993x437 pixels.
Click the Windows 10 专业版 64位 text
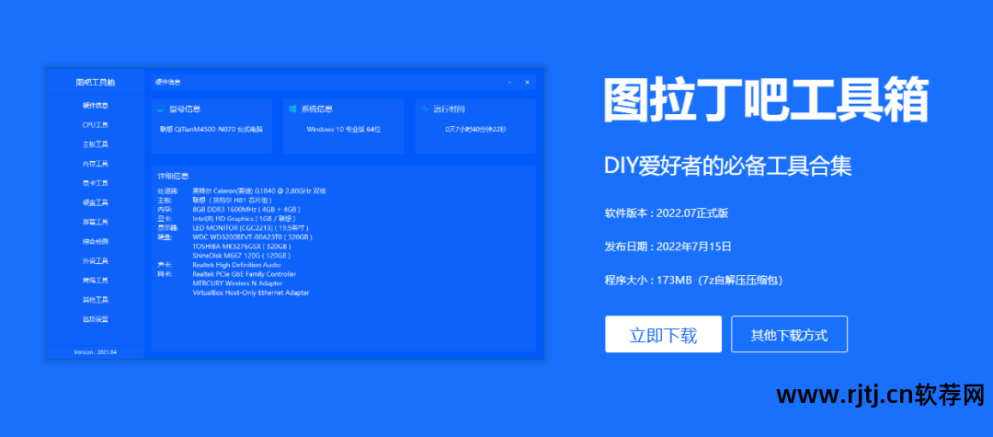(343, 129)
